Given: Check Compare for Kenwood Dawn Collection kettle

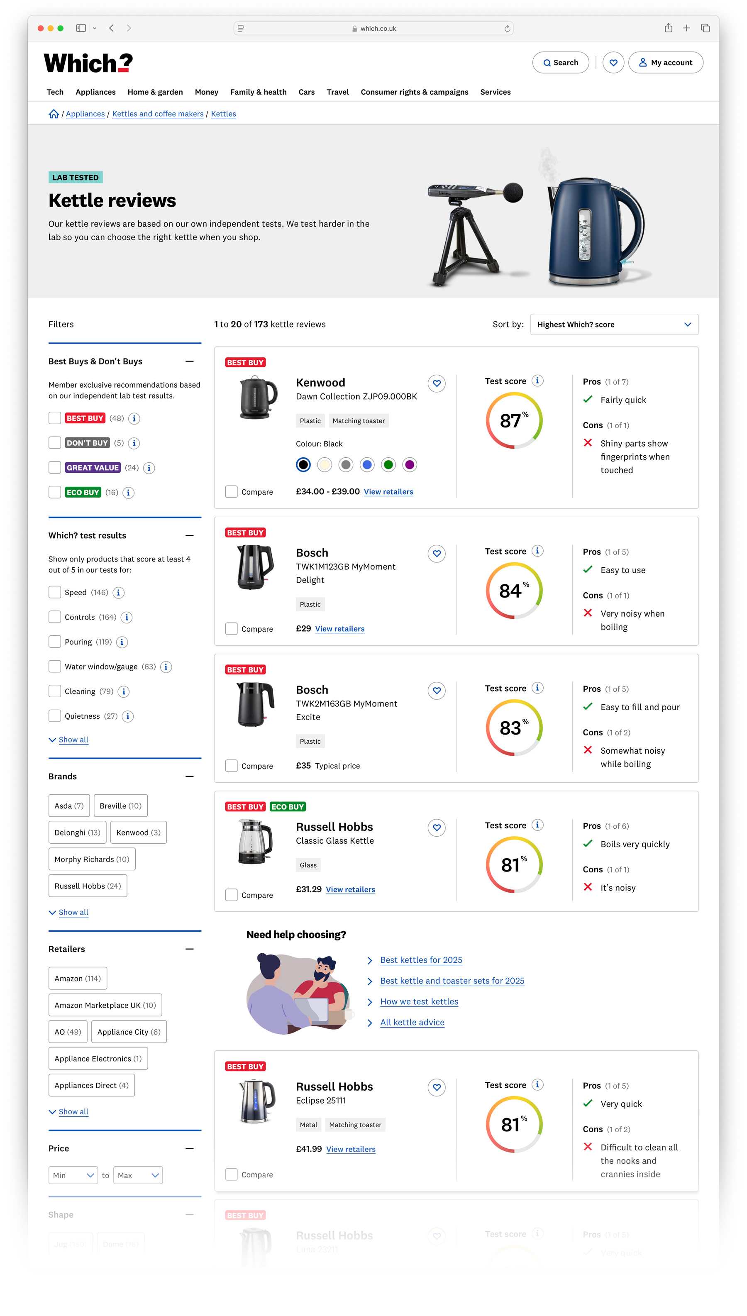Looking at the screenshot, I should click(x=232, y=491).
